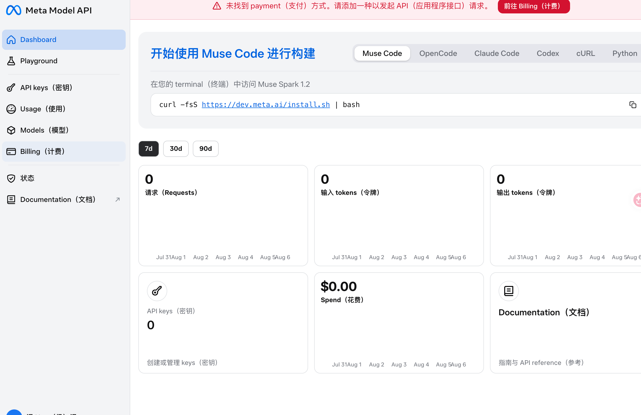
Task: Click the Usage gauge icon
Action: 11,109
